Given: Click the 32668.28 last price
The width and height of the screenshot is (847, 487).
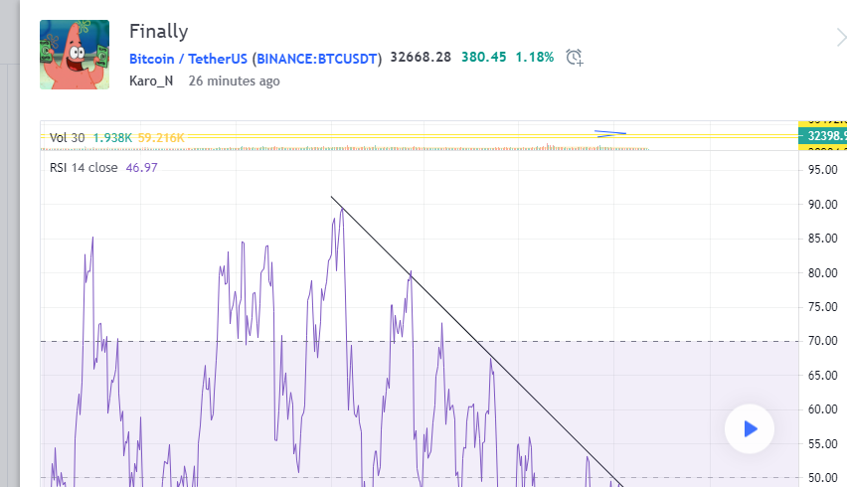Looking at the screenshot, I should click(421, 58).
